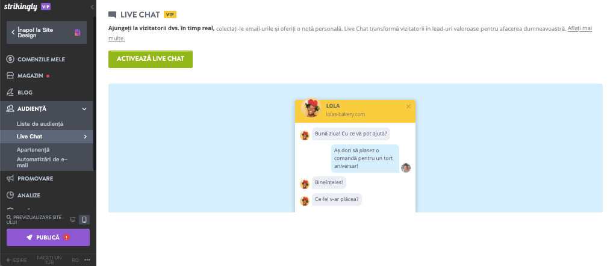Viewport: 613px width, 266px height.
Task: Open the three-dots more options menu
Action: 87,260
